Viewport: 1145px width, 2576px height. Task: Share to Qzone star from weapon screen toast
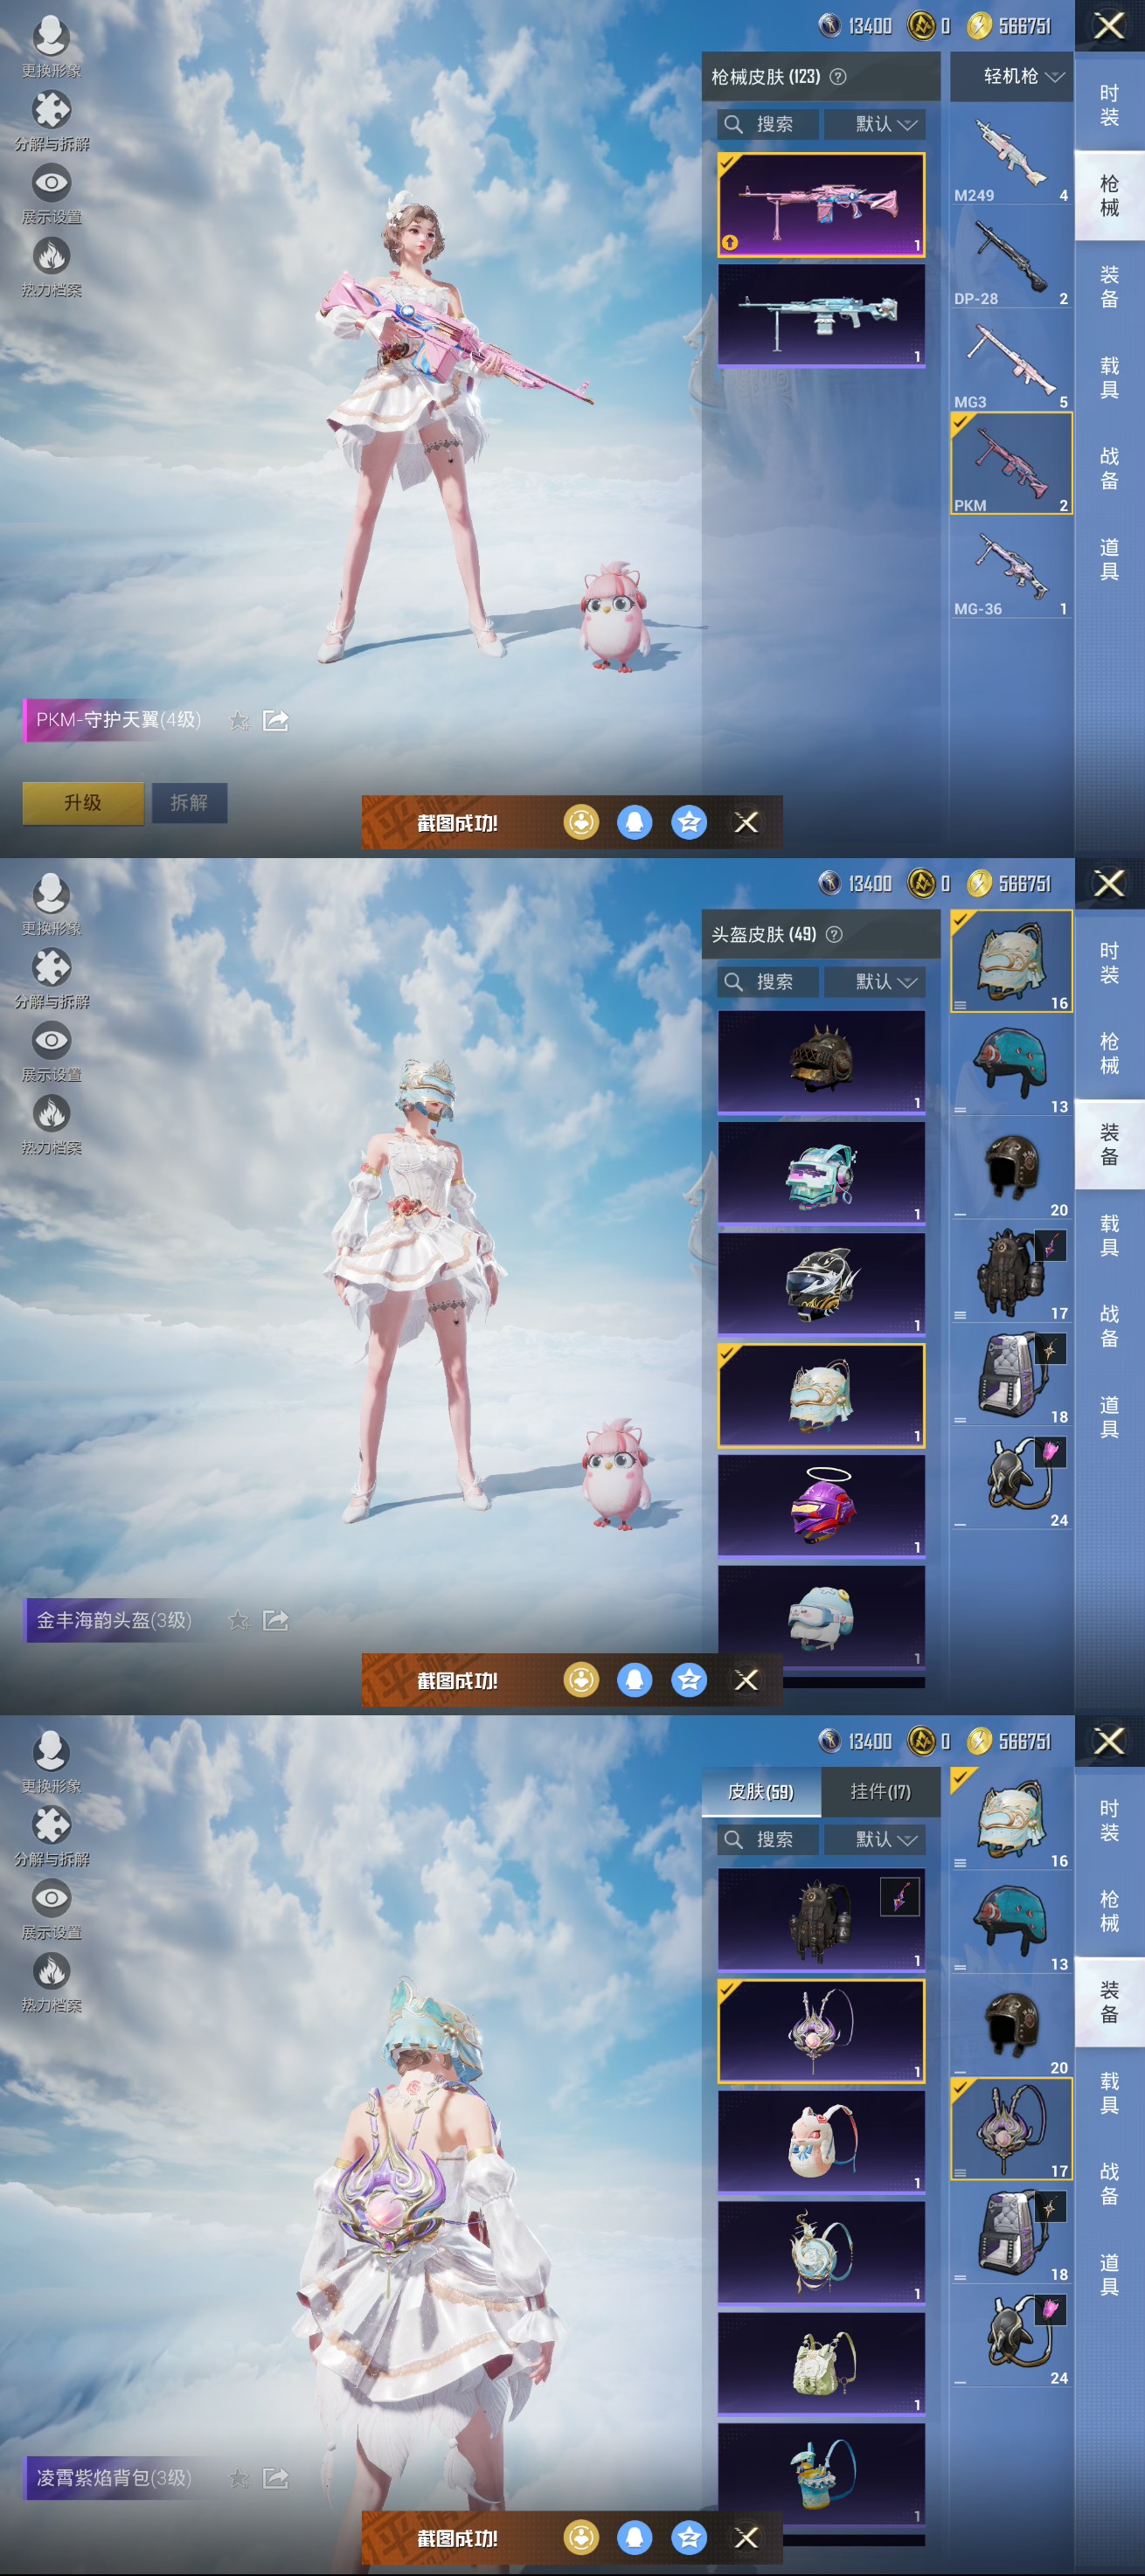689,822
